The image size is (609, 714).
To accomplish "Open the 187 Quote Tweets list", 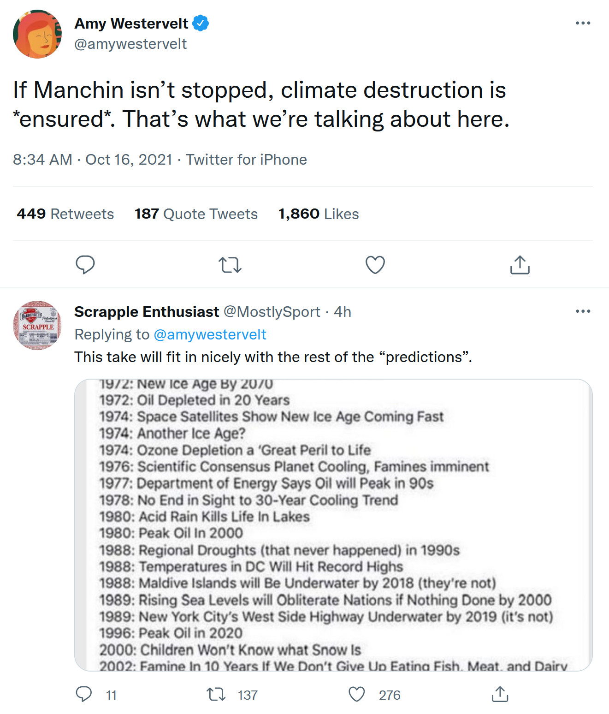I will coord(196,214).
